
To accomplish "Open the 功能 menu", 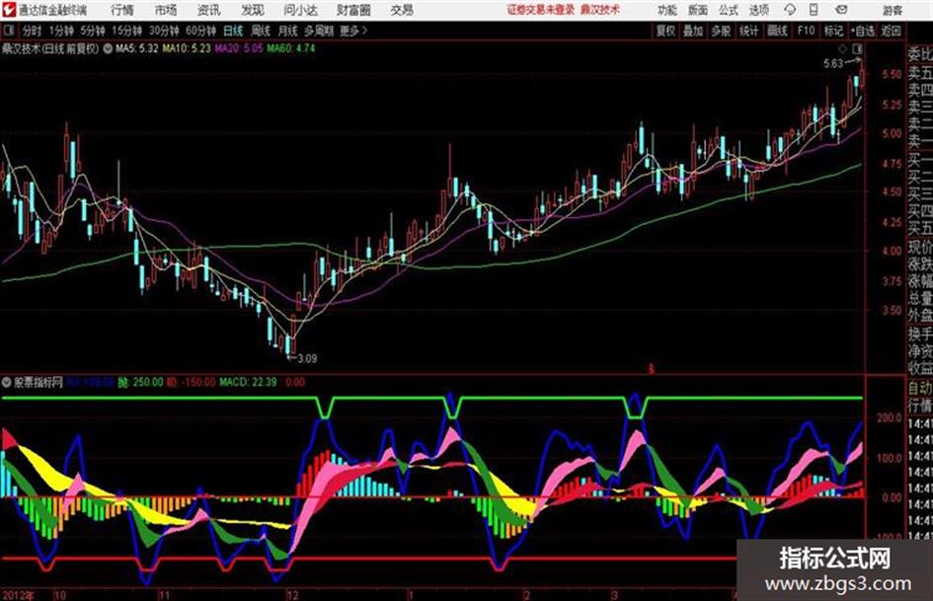I will click(667, 10).
